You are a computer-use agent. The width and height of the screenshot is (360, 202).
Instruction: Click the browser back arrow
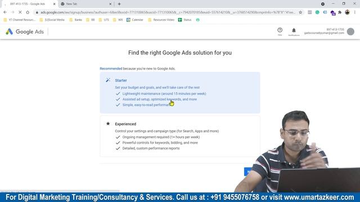point(5,12)
